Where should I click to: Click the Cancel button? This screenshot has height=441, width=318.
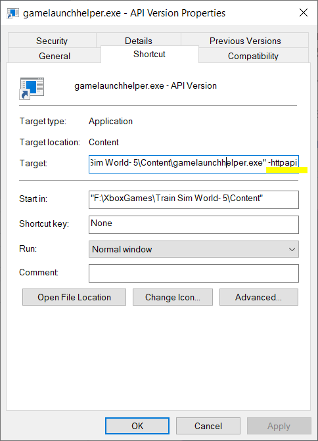[x=208, y=426]
